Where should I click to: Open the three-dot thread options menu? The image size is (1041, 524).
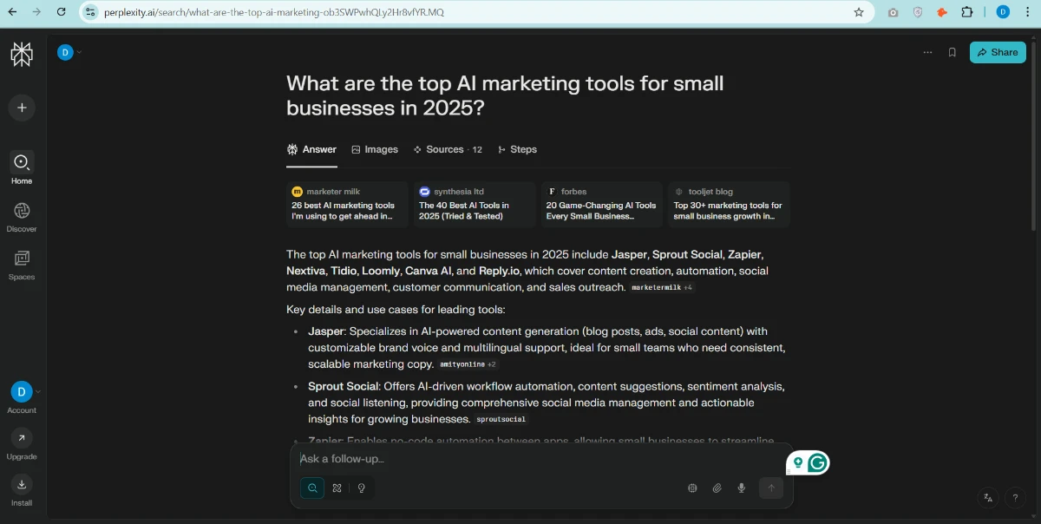pos(928,52)
